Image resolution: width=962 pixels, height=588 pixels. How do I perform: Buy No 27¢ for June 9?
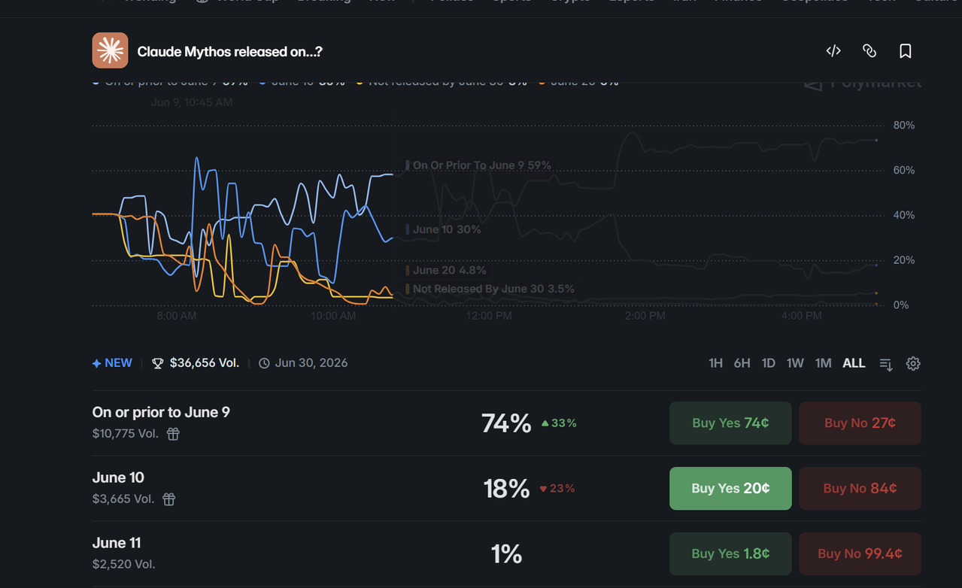tap(860, 423)
